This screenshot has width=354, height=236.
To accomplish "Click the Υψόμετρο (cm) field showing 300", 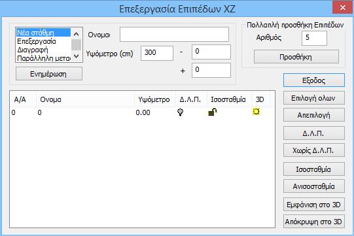I will [157, 53].
